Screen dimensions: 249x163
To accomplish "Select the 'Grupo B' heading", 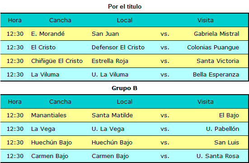I will point(124,88).
